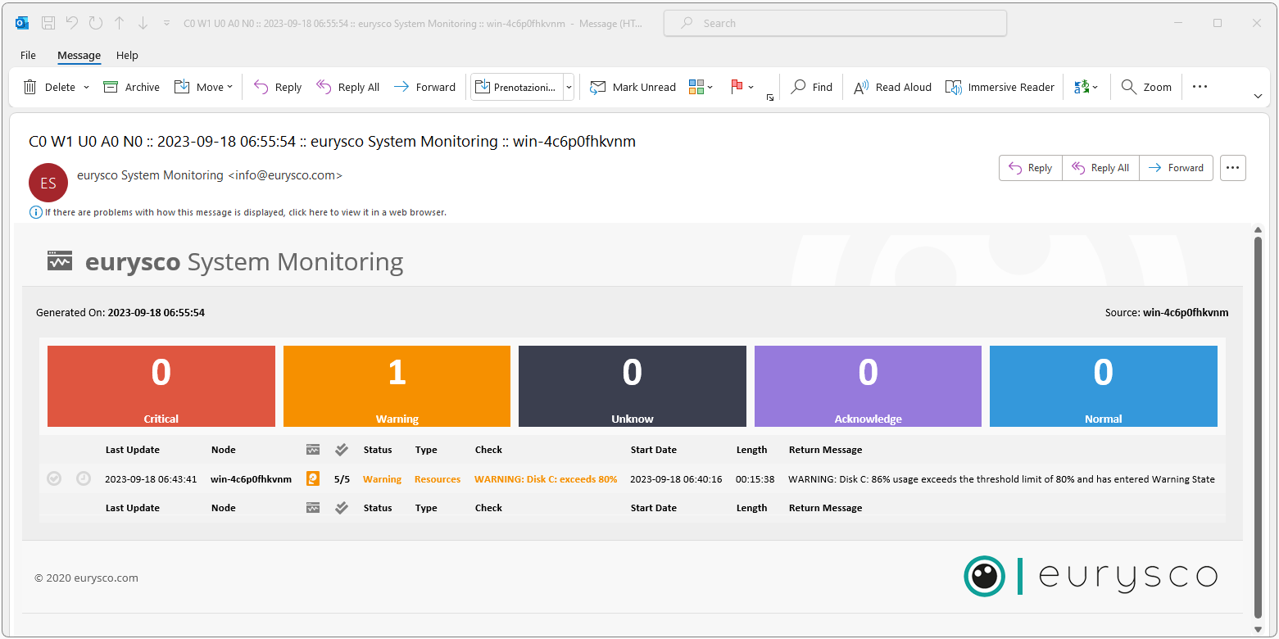The height and width of the screenshot is (639, 1279).
Task: Click 'WARNING: Disk C: exceeds 80%' check text
Action: [x=546, y=479]
